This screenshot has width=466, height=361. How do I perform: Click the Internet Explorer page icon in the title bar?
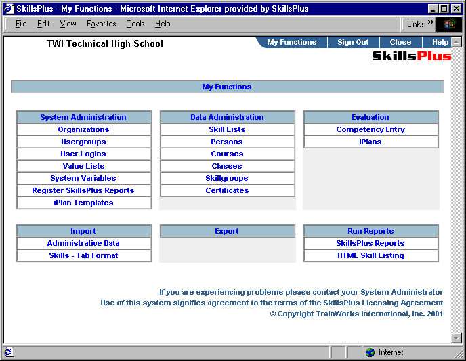pos(9,9)
